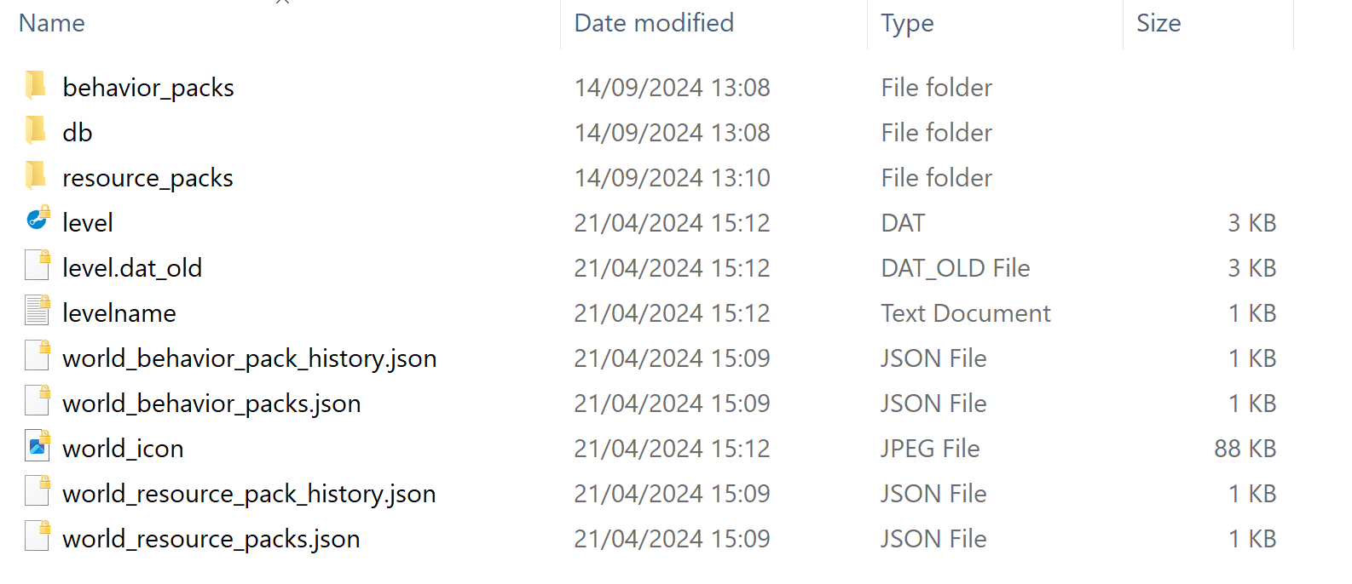Select the resource_packs folder name
1352x584 pixels.
147,178
